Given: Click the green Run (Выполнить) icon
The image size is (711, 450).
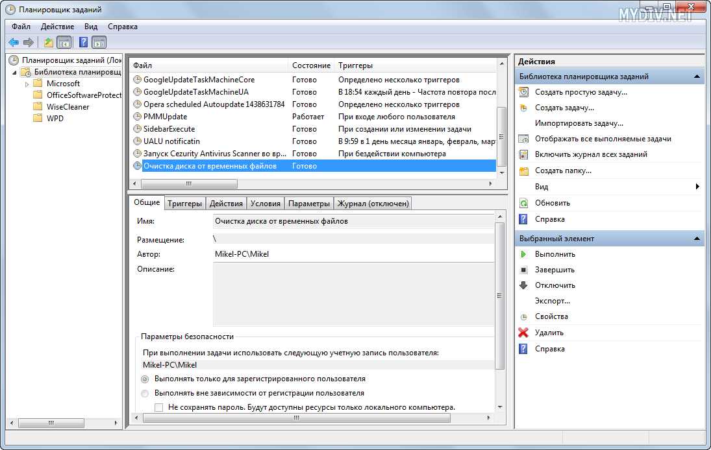Looking at the screenshot, I should tap(523, 254).
